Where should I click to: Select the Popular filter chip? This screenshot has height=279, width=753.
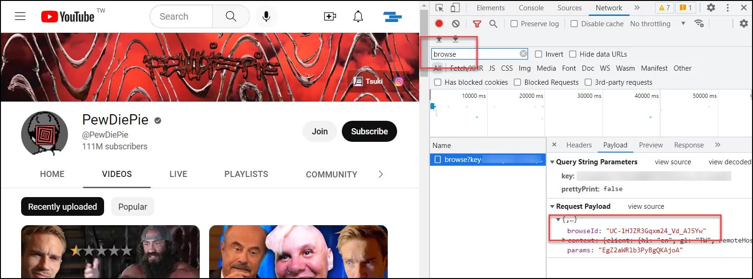pyautogui.click(x=133, y=207)
